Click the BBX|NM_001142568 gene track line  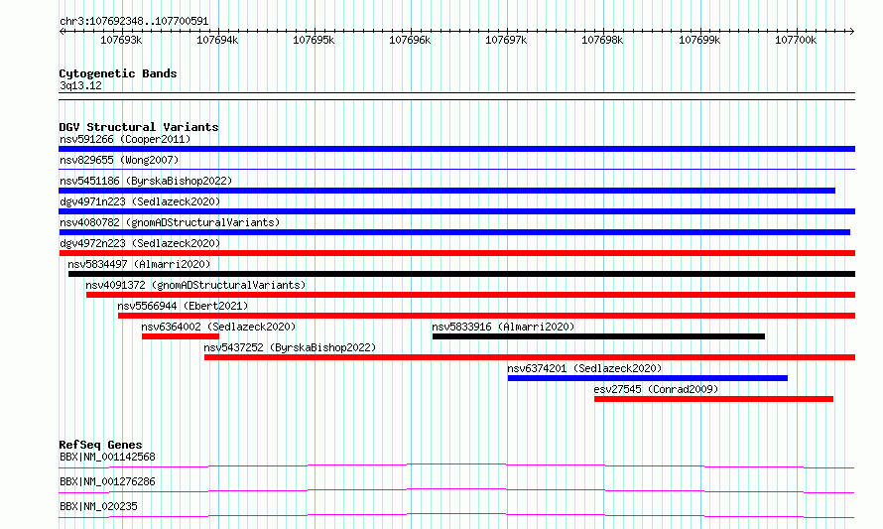click(x=456, y=465)
